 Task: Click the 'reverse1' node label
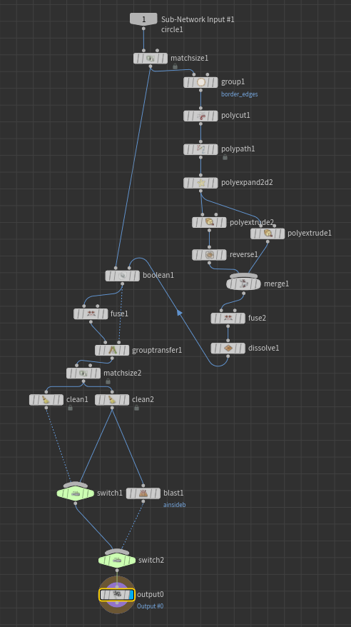click(x=244, y=254)
